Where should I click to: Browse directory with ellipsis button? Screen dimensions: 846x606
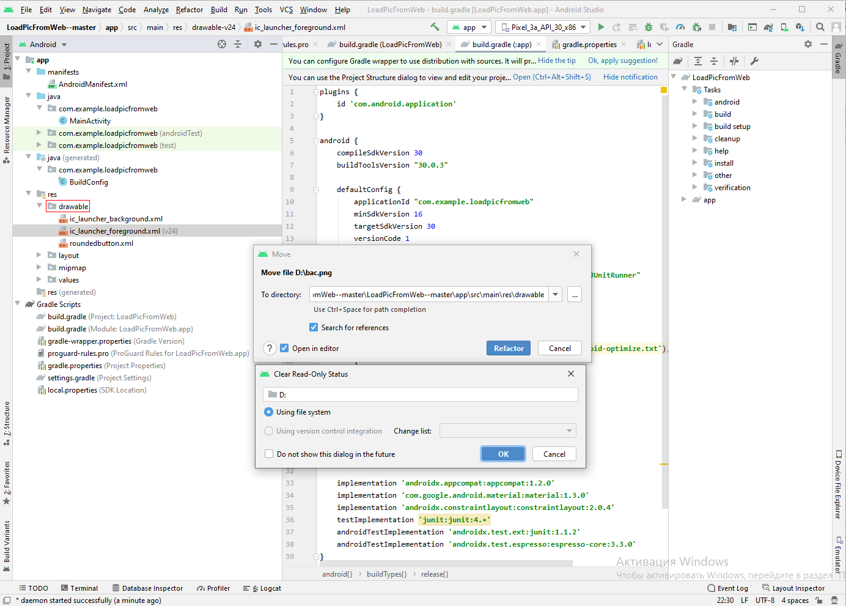[x=575, y=294]
